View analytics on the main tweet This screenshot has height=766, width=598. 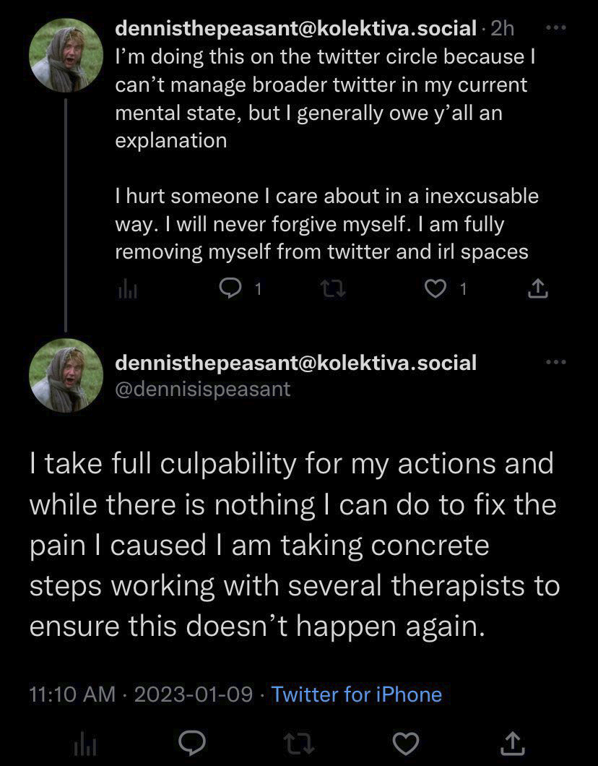click(x=84, y=743)
